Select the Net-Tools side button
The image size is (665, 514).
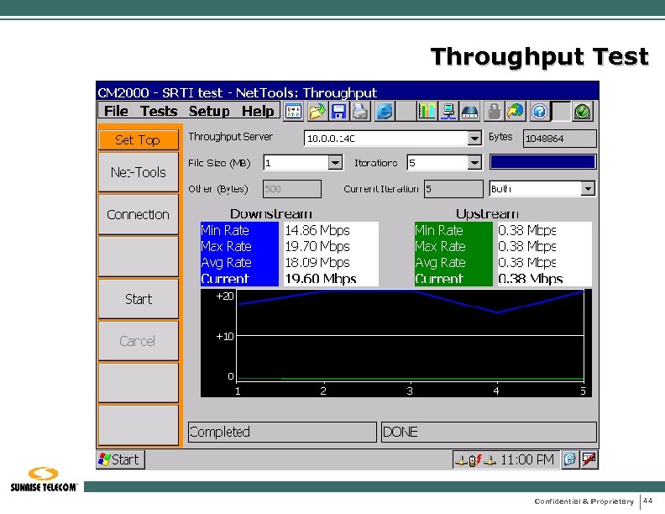point(139,172)
